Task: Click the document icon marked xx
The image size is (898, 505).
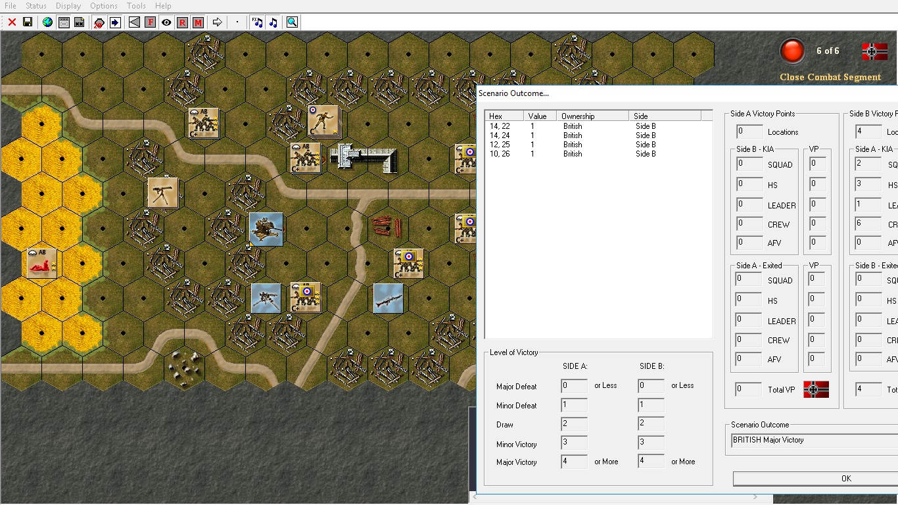Action: click(80, 22)
